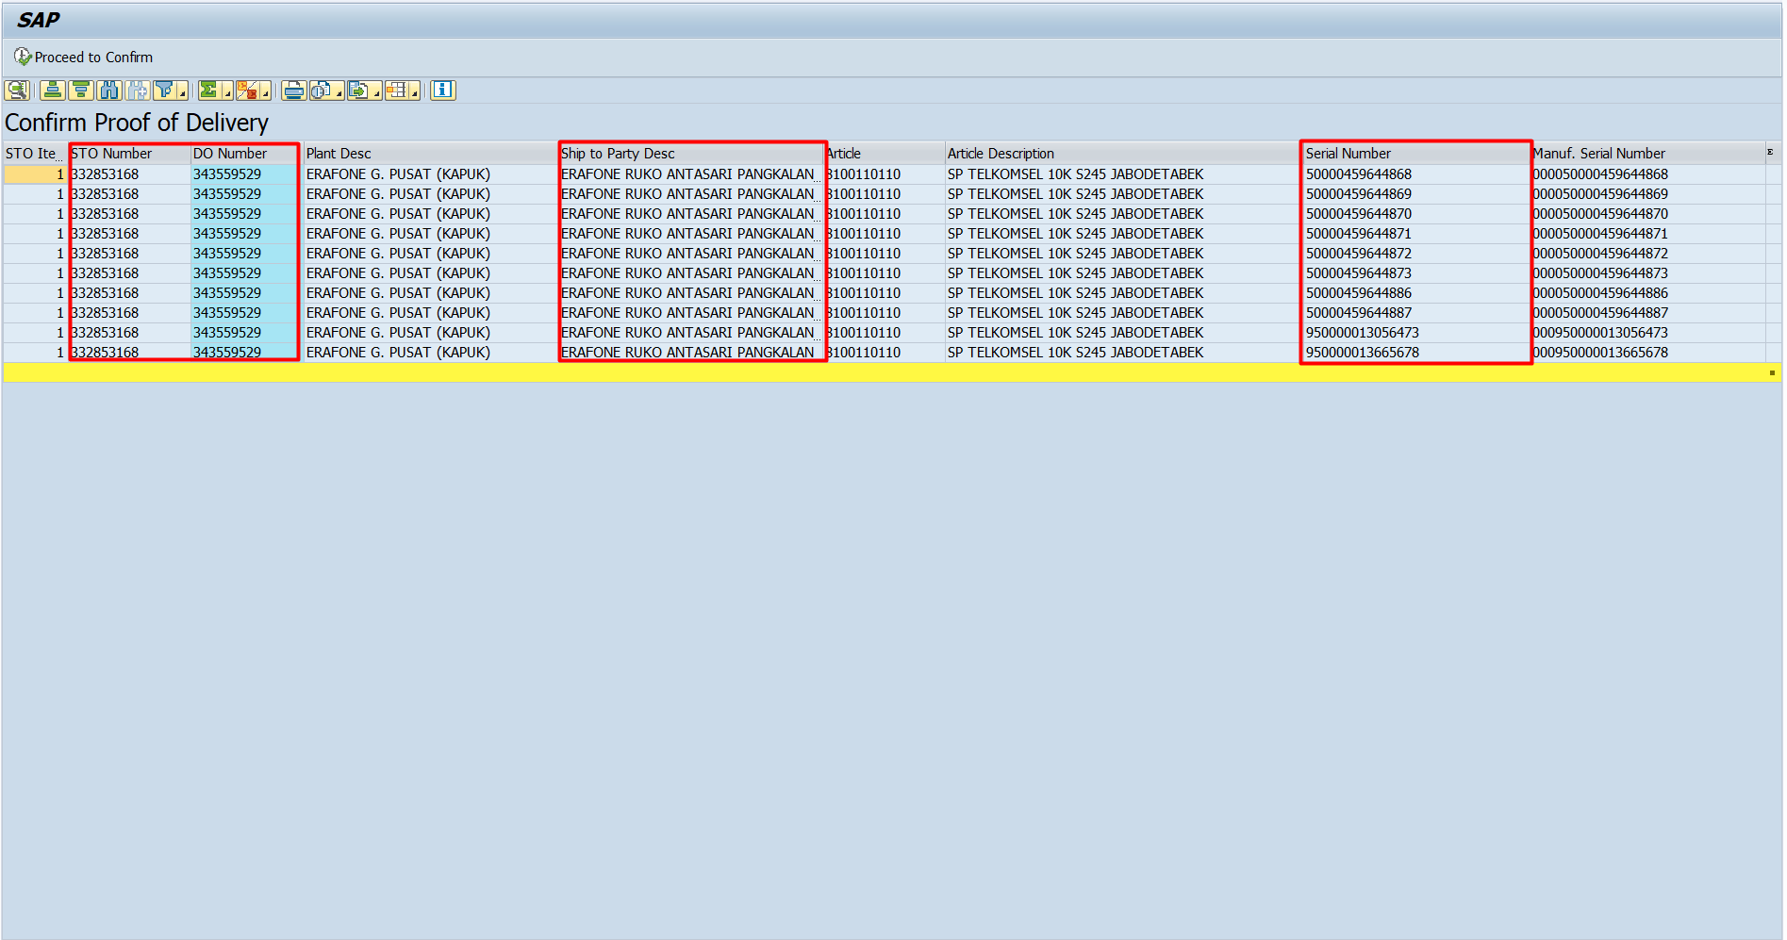Print the list with printer icon
The image size is (1787, 940).
pos(293,91)
